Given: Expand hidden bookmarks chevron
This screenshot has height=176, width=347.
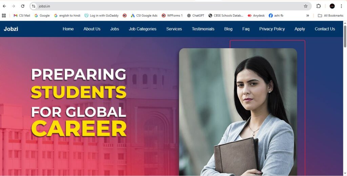Looking at the screenshot, I should click(x=308, y=16).
